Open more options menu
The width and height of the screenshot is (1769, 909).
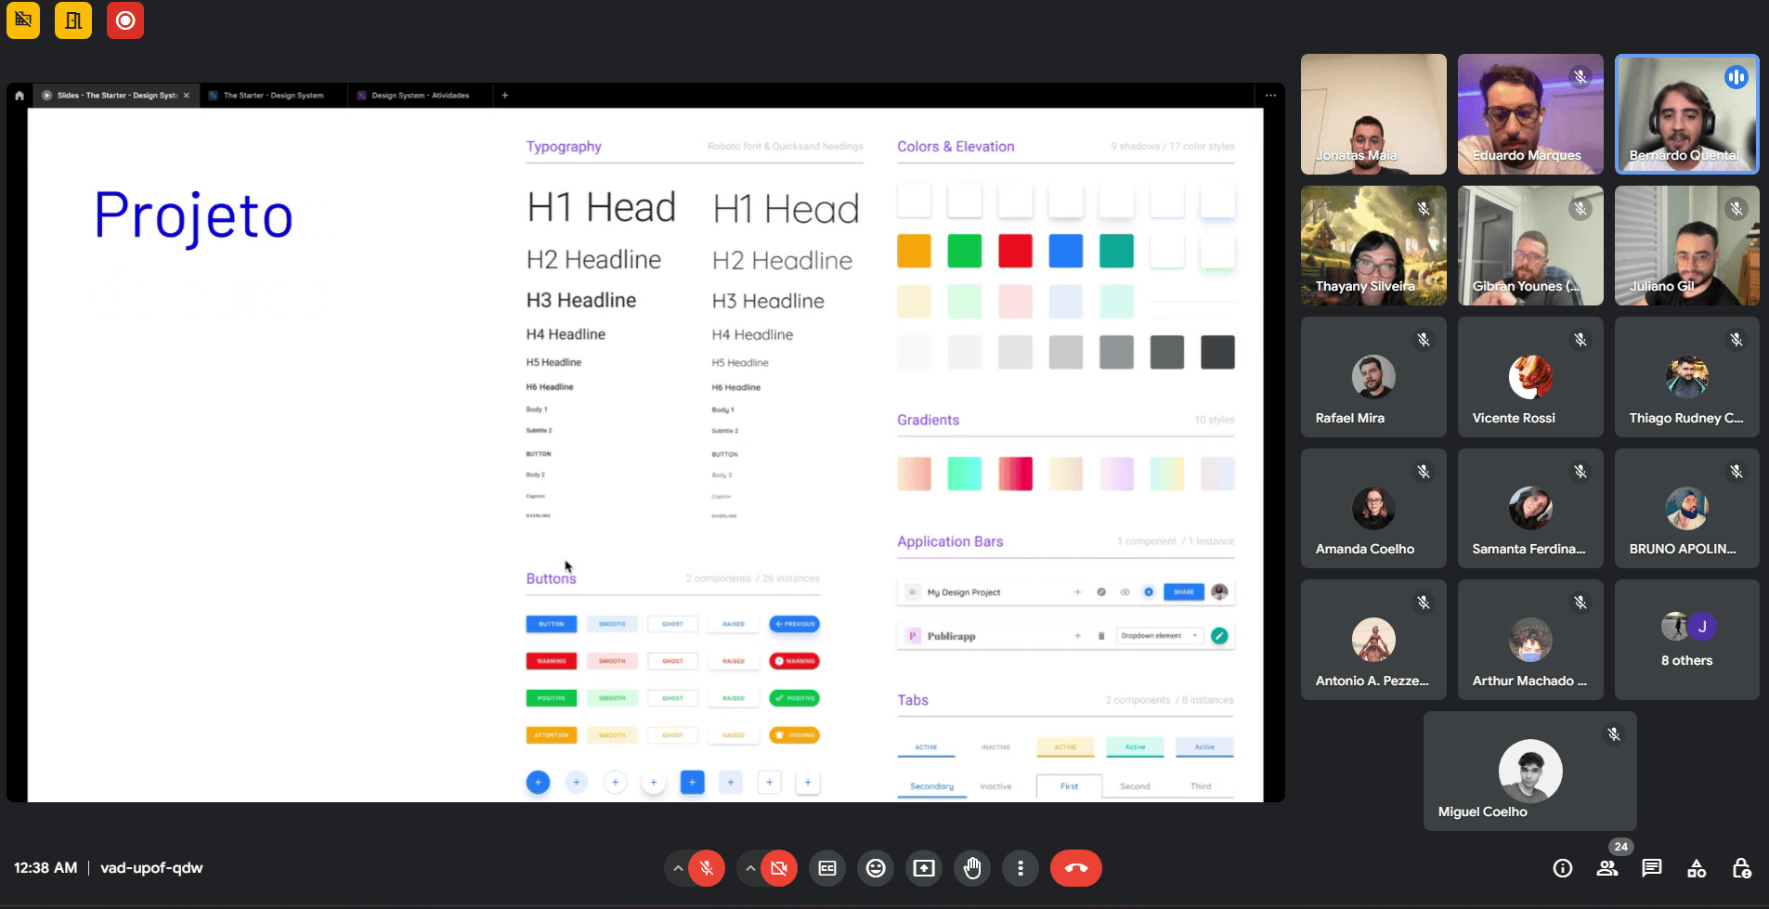pyautogui.click(x=1021, y=868)
